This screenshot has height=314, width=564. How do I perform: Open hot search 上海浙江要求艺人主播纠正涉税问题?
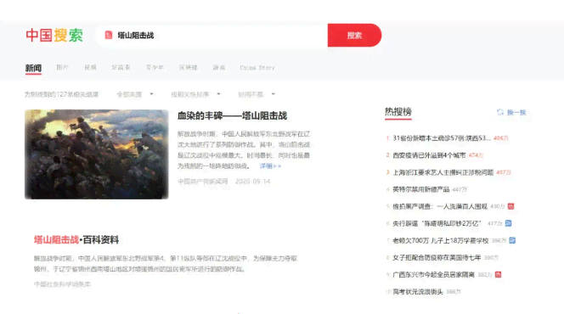[443, 172]
